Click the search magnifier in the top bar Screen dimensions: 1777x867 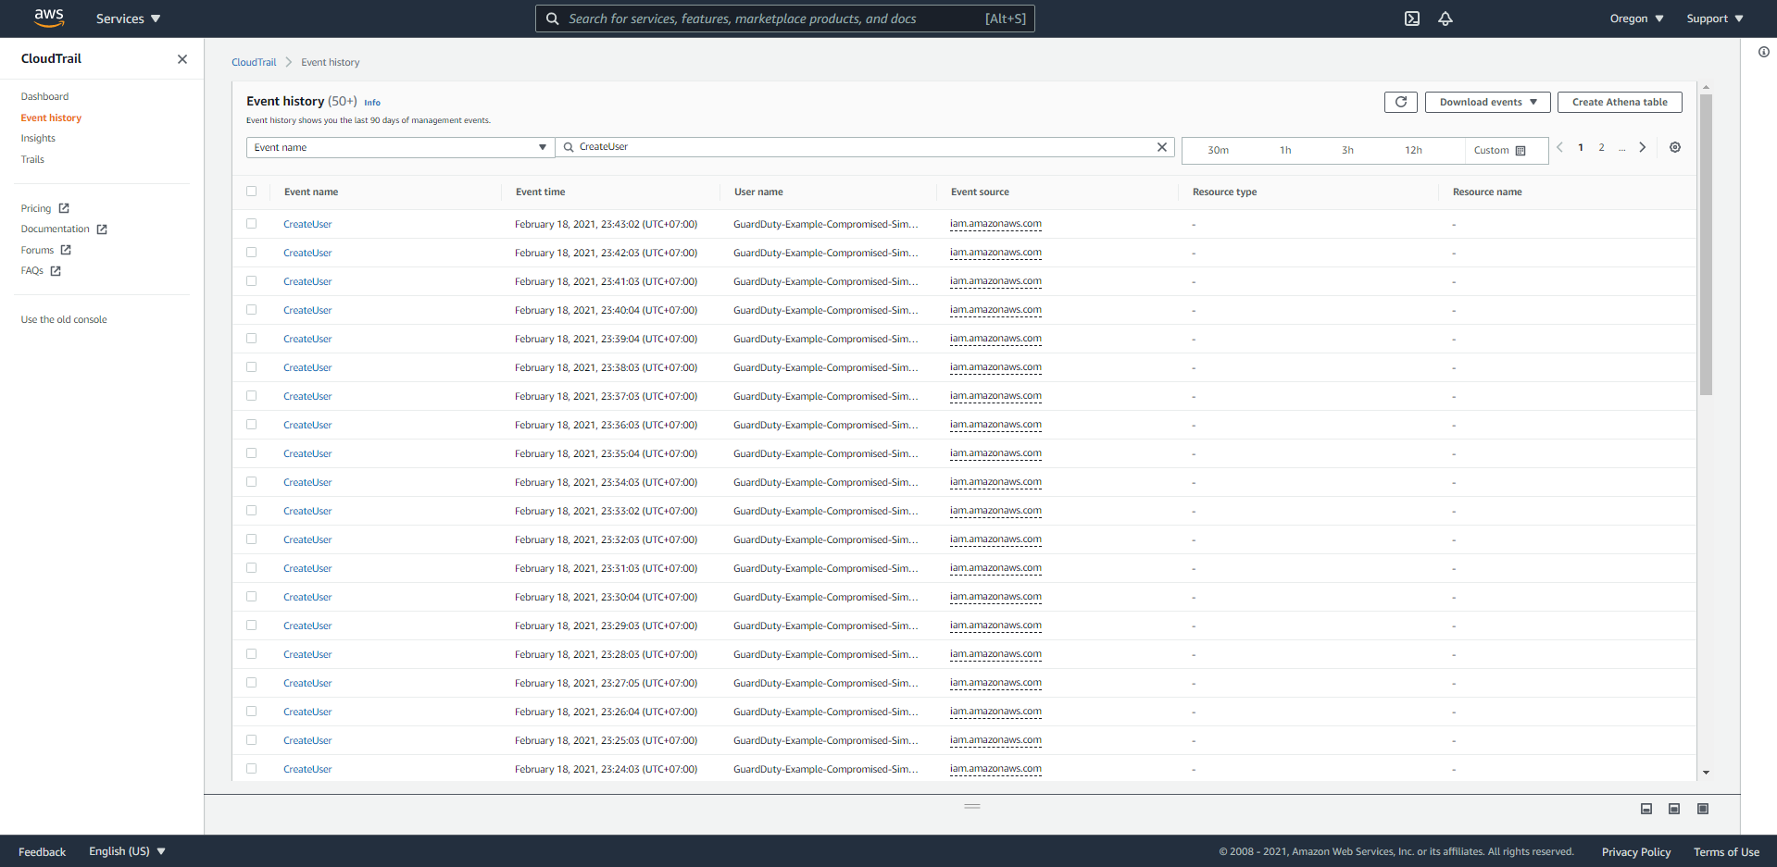(x=553, y=19)
